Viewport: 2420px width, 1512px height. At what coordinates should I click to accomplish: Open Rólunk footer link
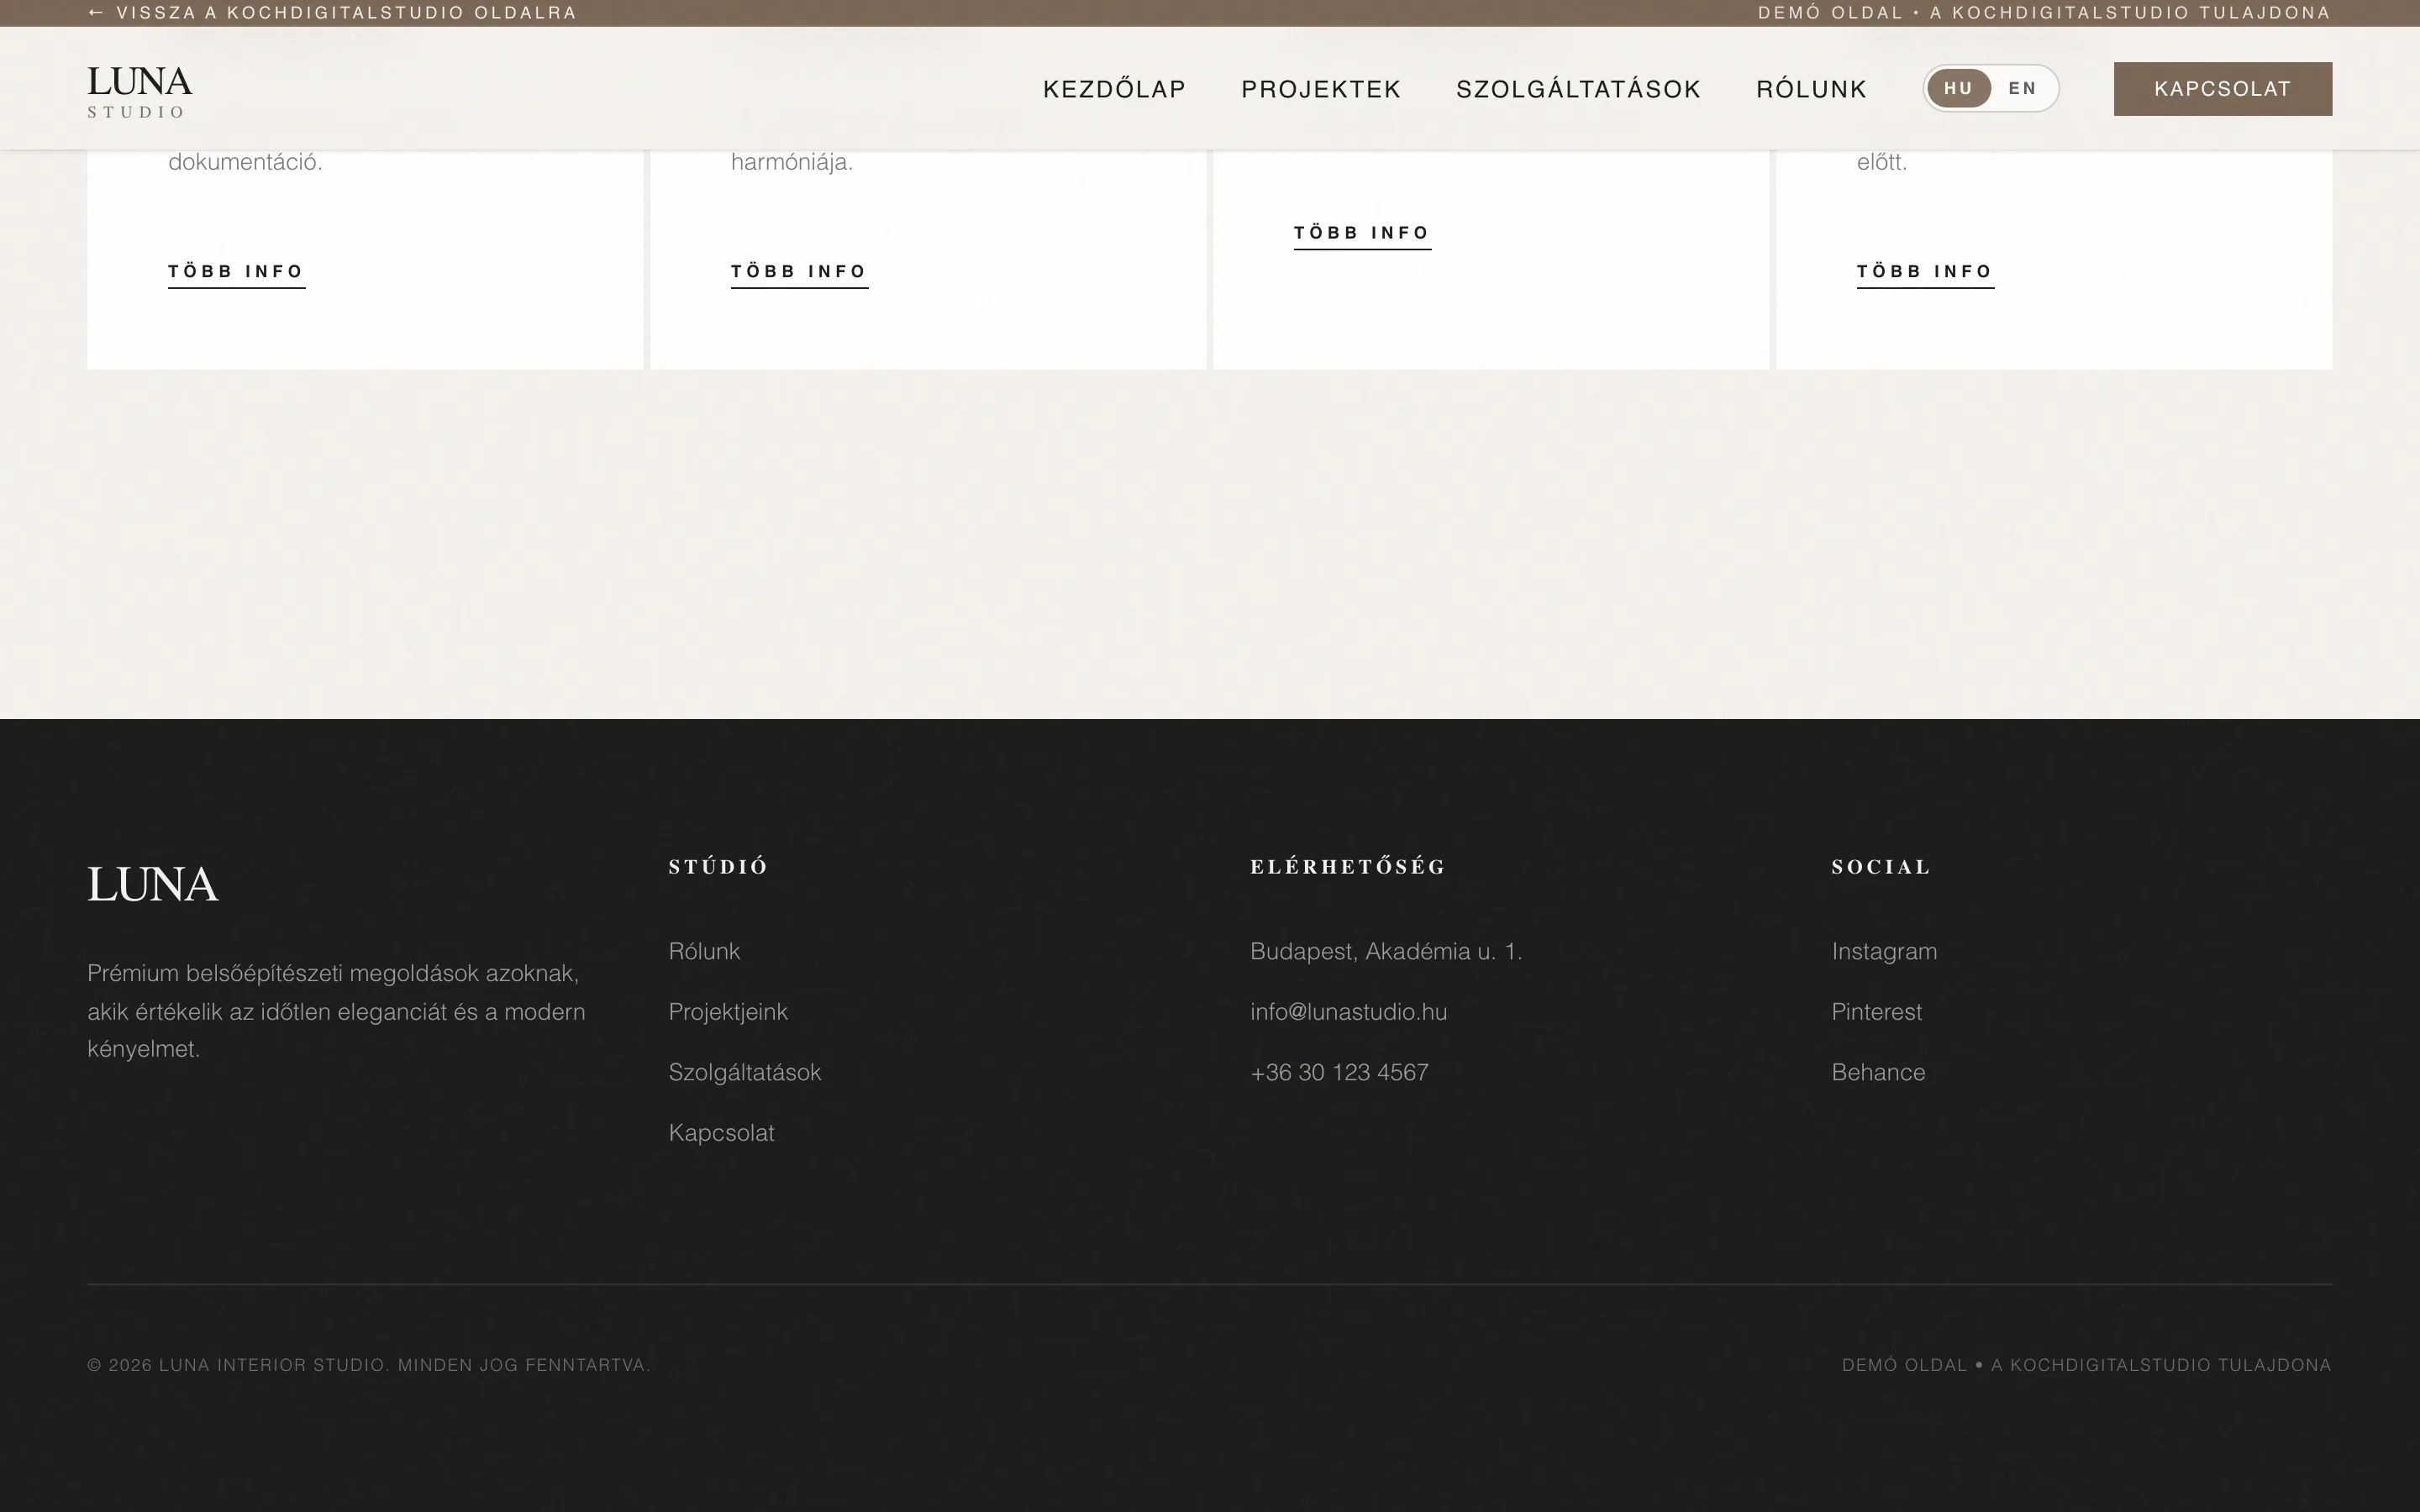704,951
